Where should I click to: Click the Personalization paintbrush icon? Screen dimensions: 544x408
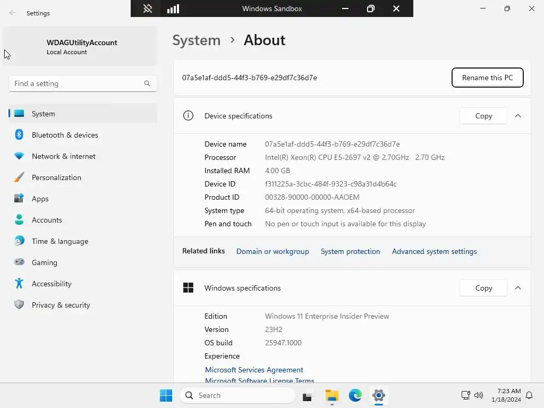[x=19, y=177]
